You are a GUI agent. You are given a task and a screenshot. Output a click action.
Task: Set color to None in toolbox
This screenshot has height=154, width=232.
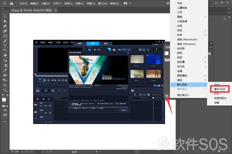[x=7, y=106]
